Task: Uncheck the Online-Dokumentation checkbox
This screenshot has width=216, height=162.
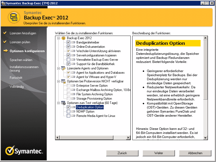Action: (69, 47)
